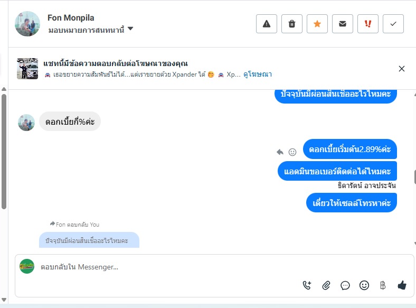Screen dimensions: 416x308
Task: Star this conversation with orange star
Action: tap(317, 24)
